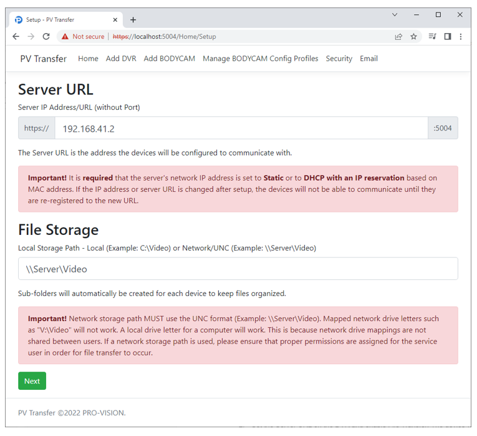Open the media control playlist icon
The width and height of the screenshot is (477, 436).
click(432, 37)
